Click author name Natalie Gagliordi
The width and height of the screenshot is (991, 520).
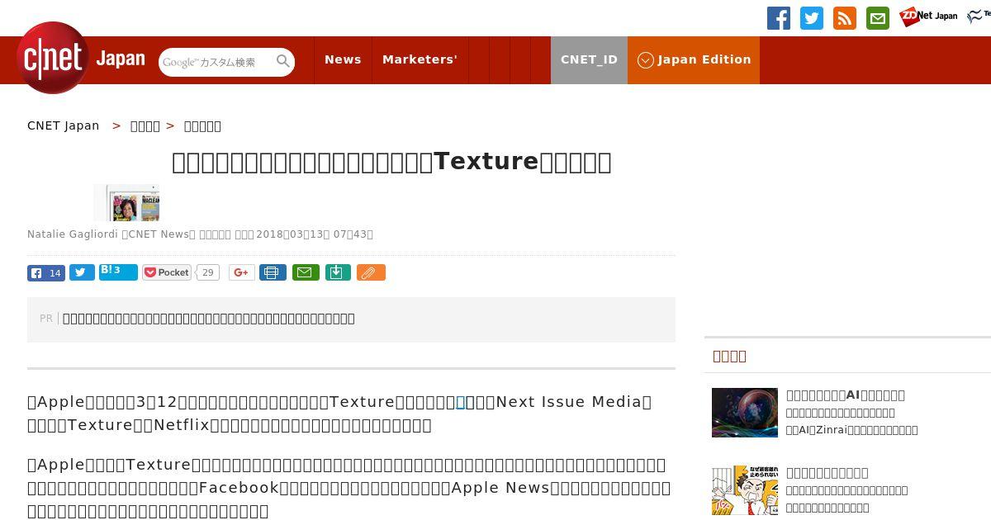pyautogui.click(x=73, y=234)
